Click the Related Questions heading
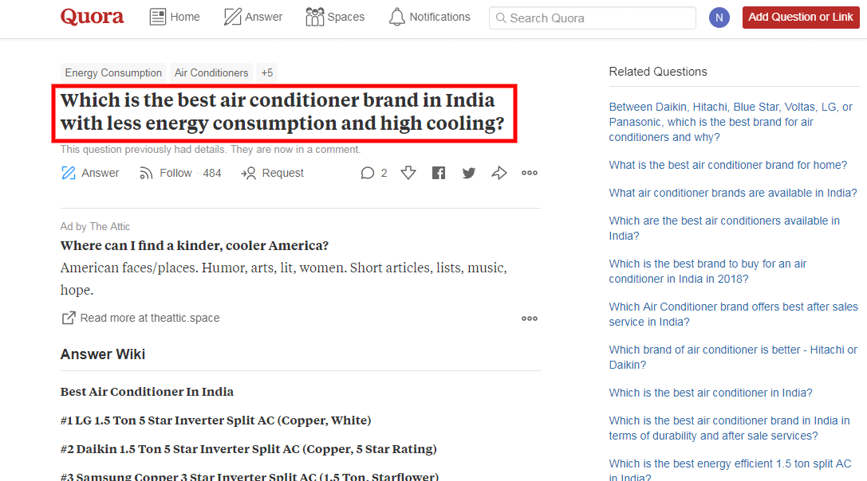This screenshot has width=867, height=481. click(657, 71)
